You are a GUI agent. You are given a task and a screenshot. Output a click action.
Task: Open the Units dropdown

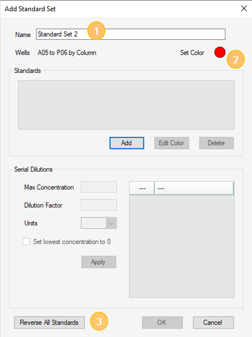(99, 223)
